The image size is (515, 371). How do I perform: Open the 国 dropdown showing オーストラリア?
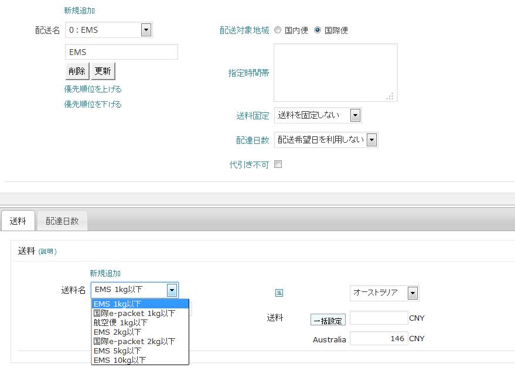384,293
